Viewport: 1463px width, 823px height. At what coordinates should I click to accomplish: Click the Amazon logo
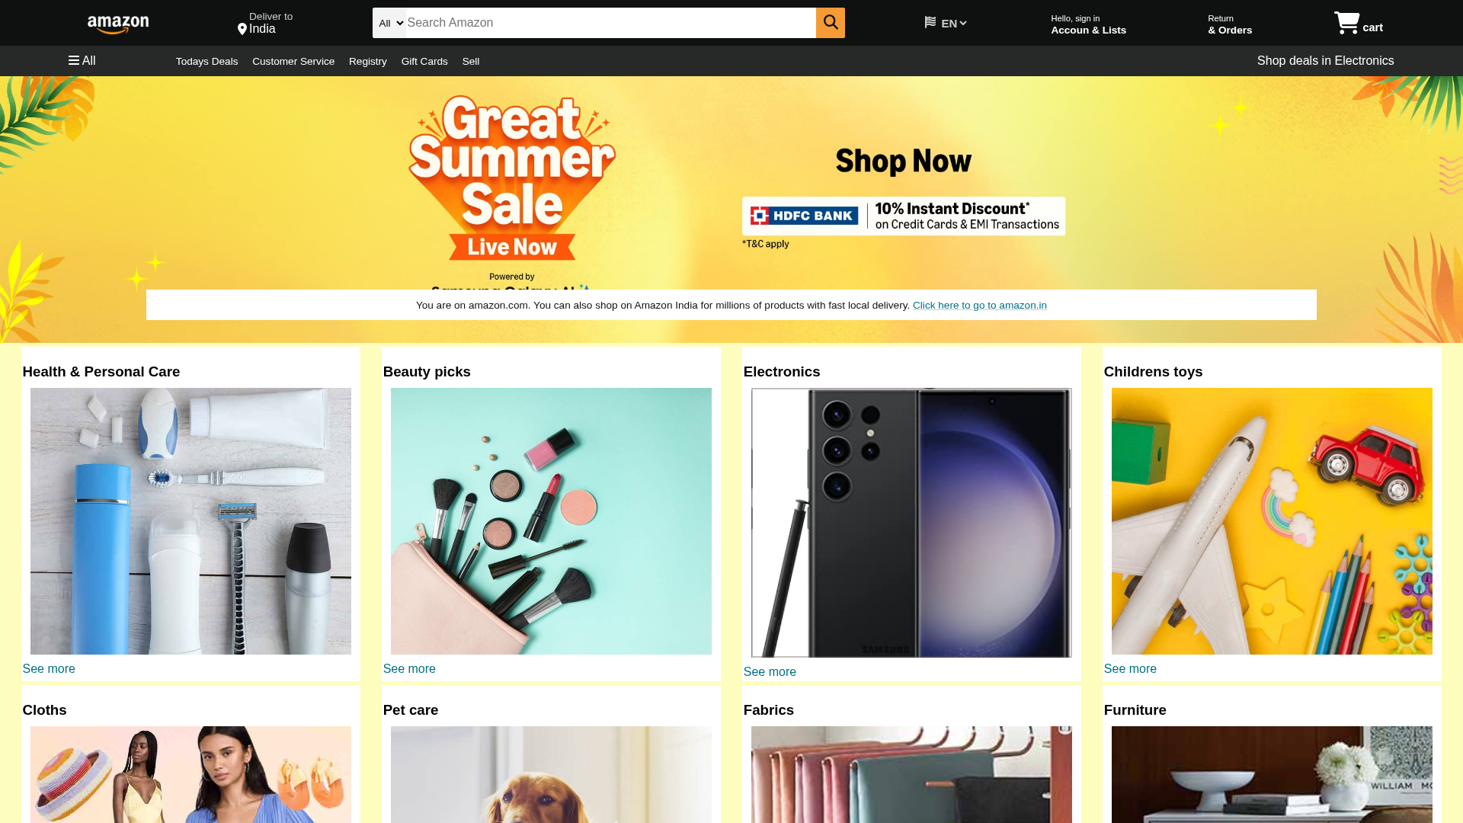118,24
